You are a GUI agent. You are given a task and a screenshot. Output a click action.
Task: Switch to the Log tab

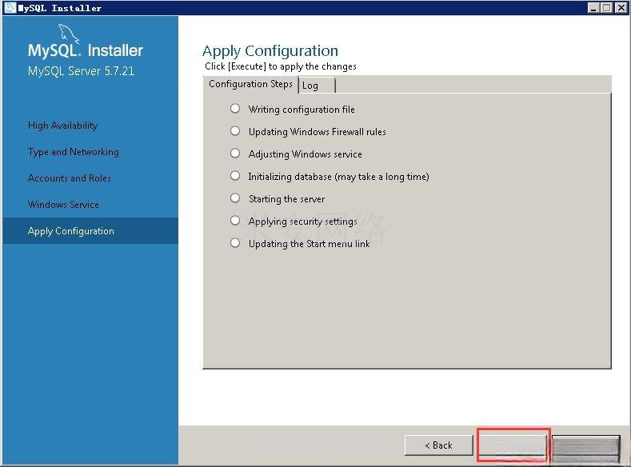point(317,86)
